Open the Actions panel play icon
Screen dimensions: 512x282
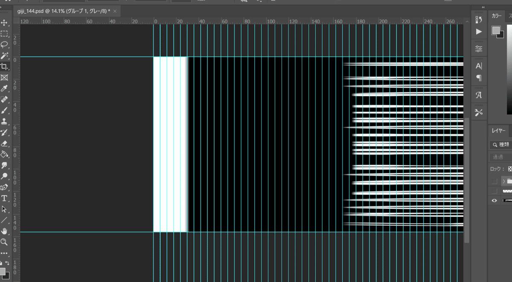coord(479,32)
